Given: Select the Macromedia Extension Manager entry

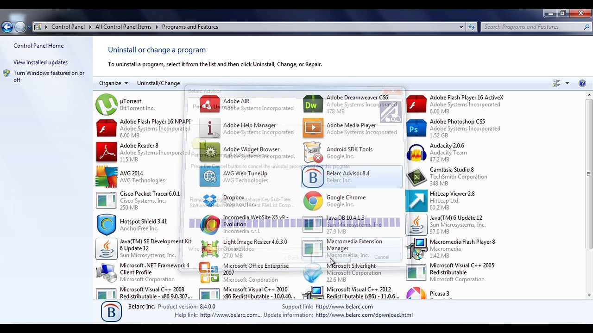Looking at the screenshot, I should 352,248.
